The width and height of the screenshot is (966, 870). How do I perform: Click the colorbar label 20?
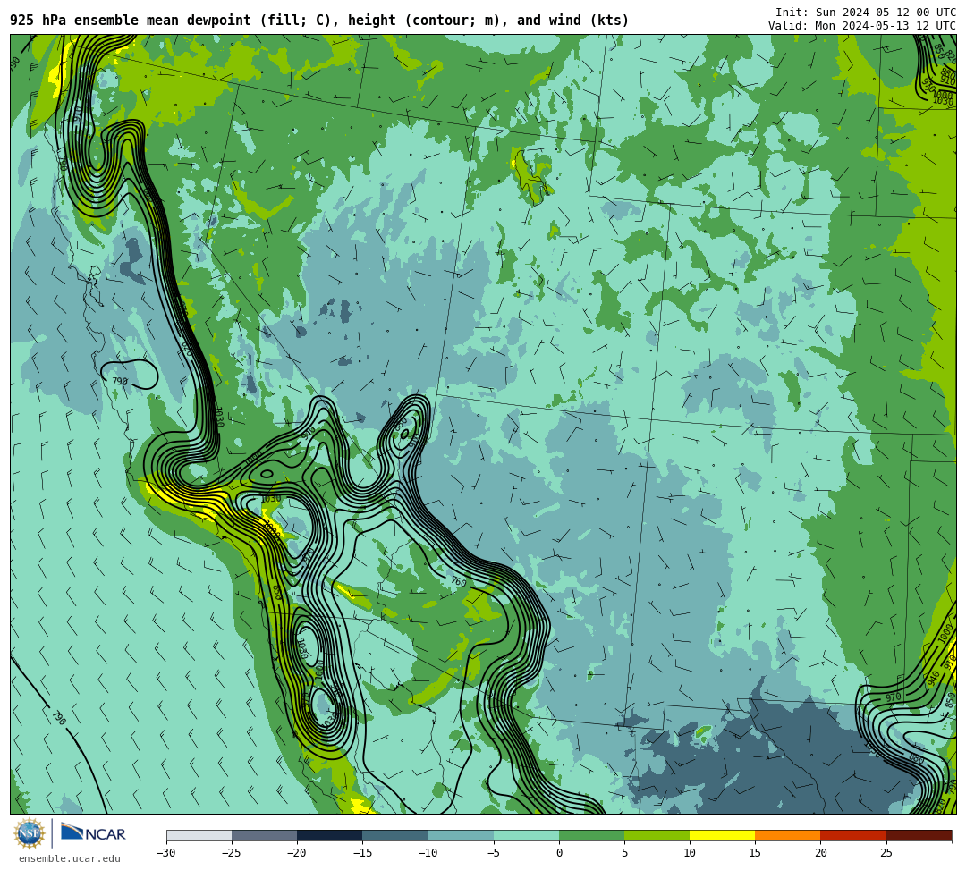pos(820,853)
